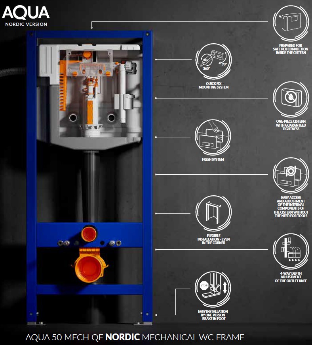Click the grey cistern fill valve knob
The height and width of the screenshot is (345, 312).
click(x=131, y=67)
